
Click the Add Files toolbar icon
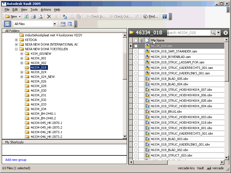64,16
